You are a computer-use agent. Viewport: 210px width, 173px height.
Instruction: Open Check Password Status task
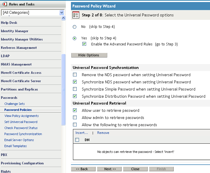coord(21,128)
